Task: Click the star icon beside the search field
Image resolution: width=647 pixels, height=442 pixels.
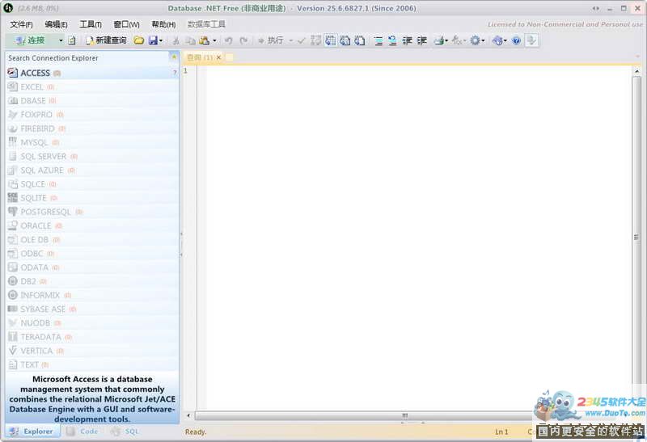Action: (x=174, y=57)
